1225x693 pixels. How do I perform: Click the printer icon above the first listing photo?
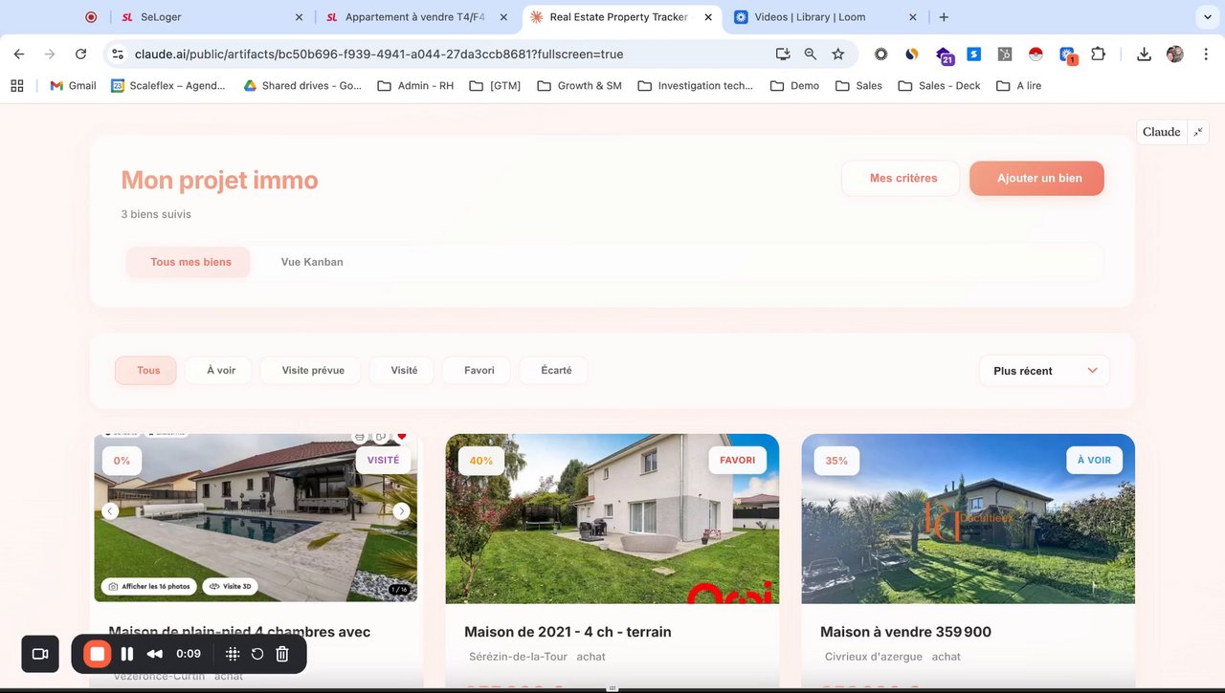pyautogui.click(x=360, y=437)
